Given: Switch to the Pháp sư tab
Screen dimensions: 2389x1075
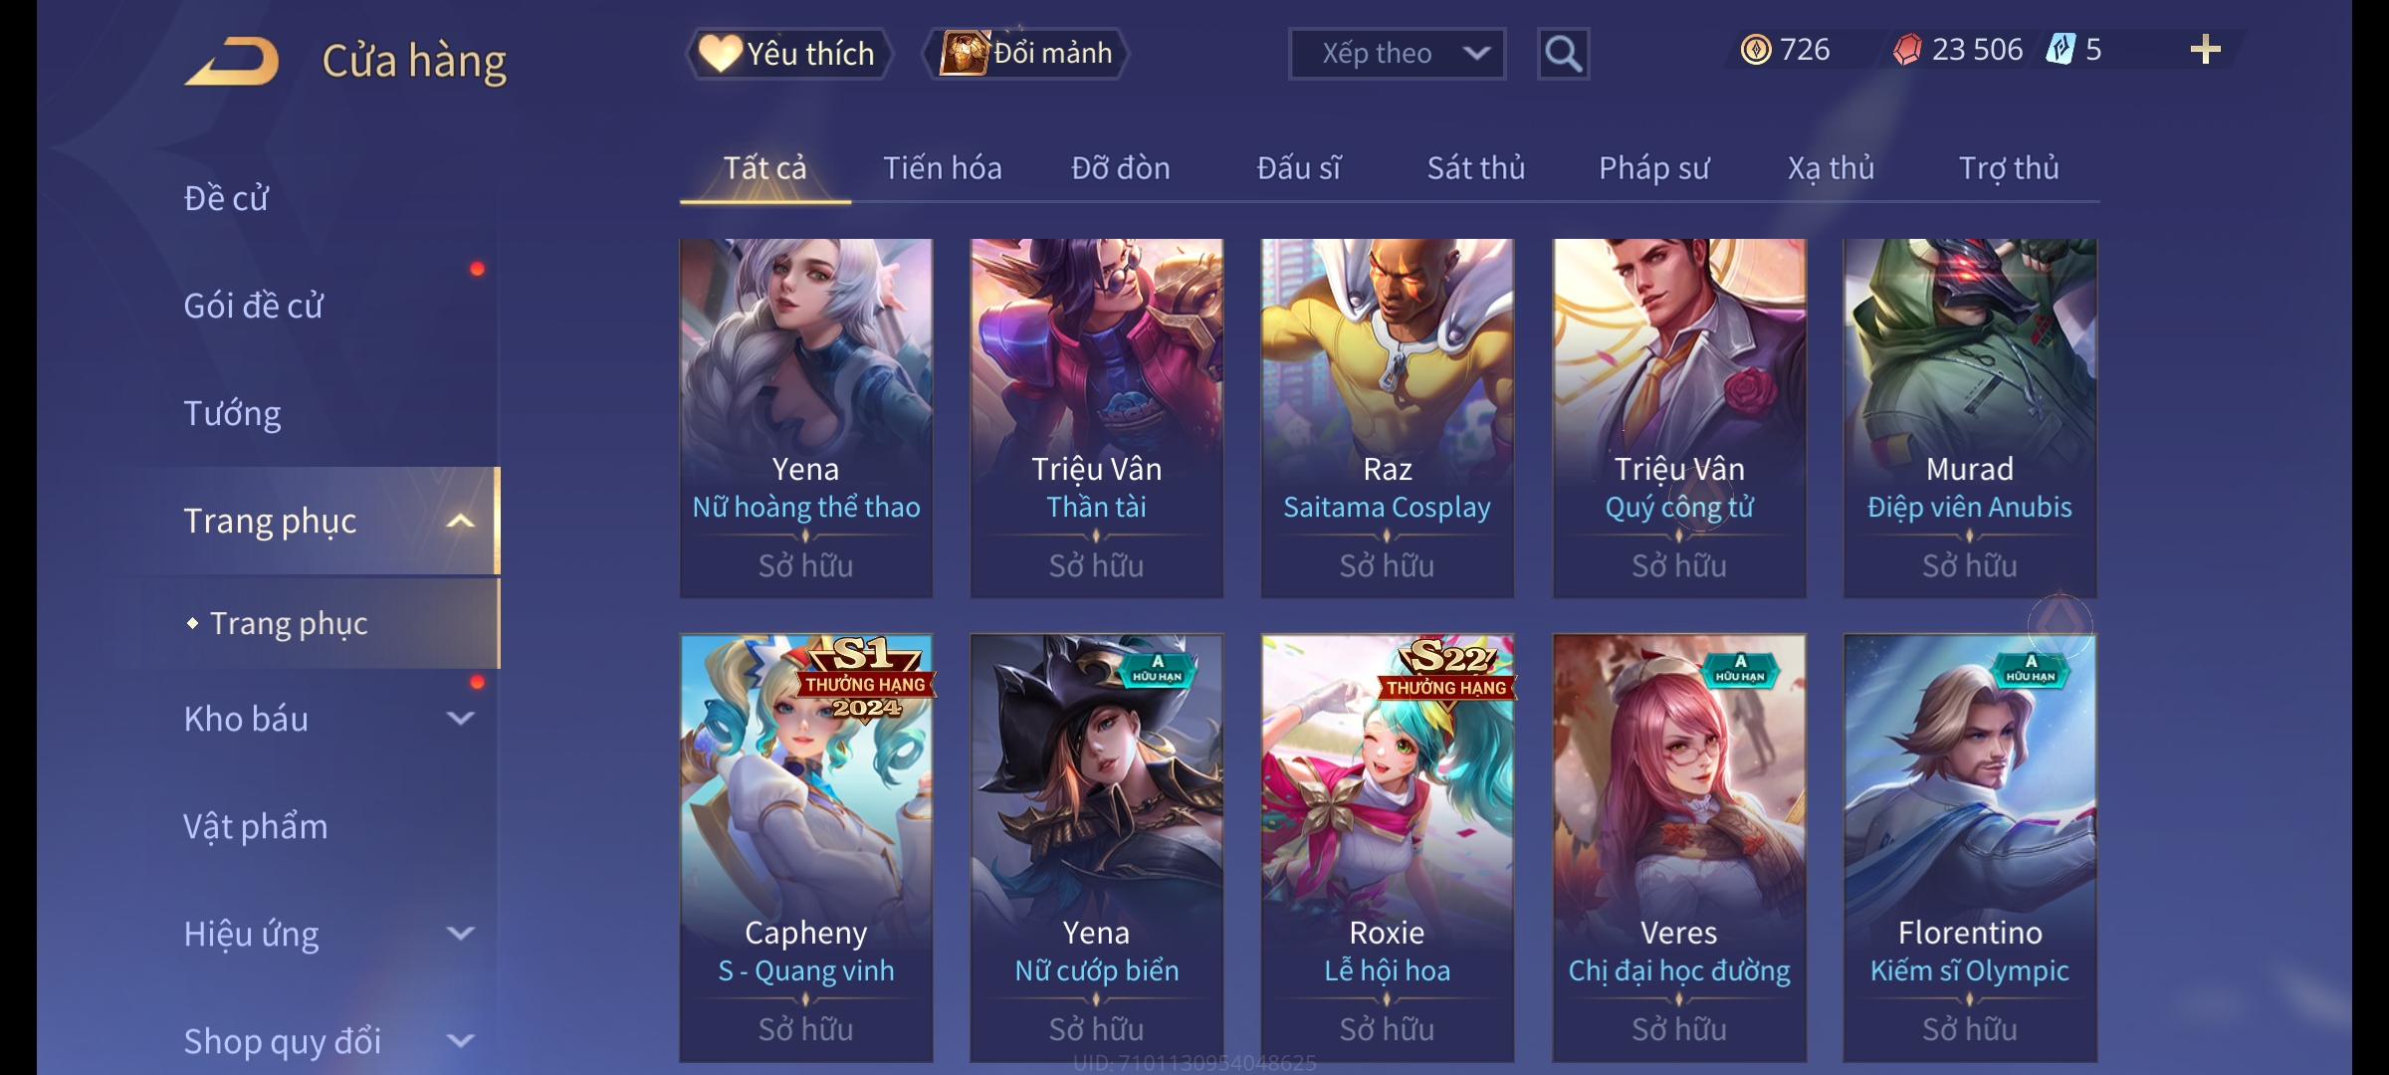Looking at the screenshot, I should click(x=1653, y=168).
